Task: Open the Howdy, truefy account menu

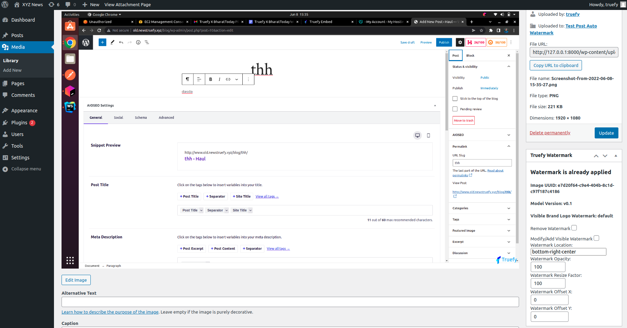Action: click(x=607, y=4)
